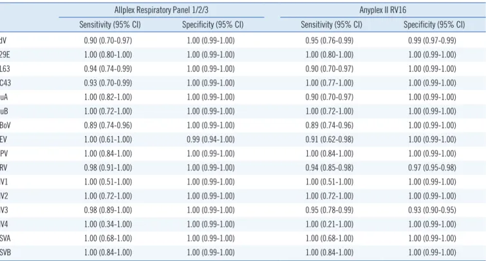
Task: Click Anyplex sensitivity 1.00 (0.51-1.00) in V1 row
Action: pyautogui.click(x=329, y=182)
